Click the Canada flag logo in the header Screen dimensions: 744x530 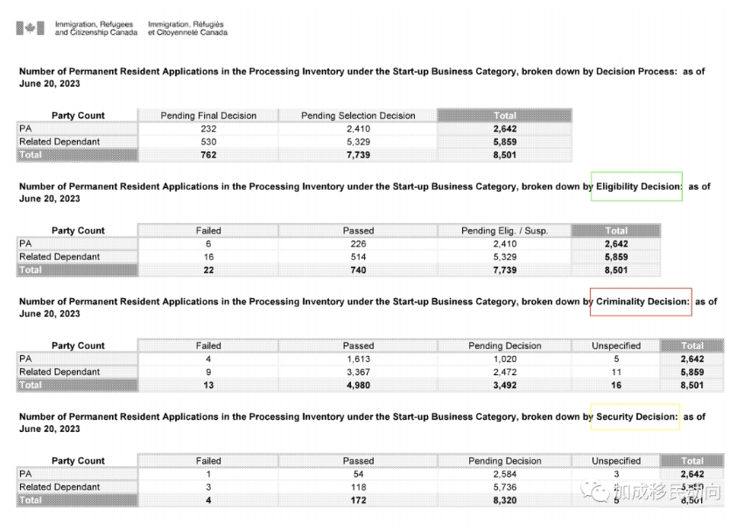pyautogui.click(x=31, y=29)
